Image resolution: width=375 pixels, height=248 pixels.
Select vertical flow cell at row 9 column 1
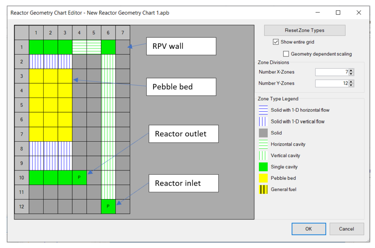pyautogui.click(x=36, y=163)
